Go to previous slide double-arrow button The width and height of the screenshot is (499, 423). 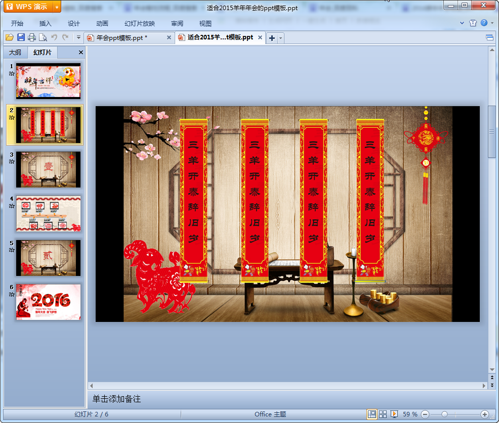492,378
